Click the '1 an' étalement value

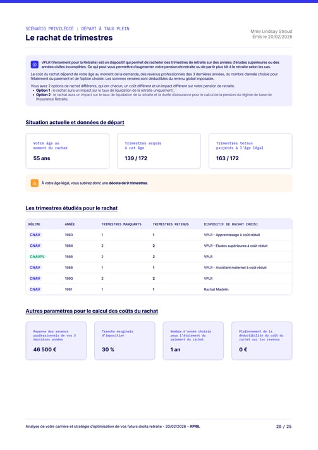(x=176, y=349)
